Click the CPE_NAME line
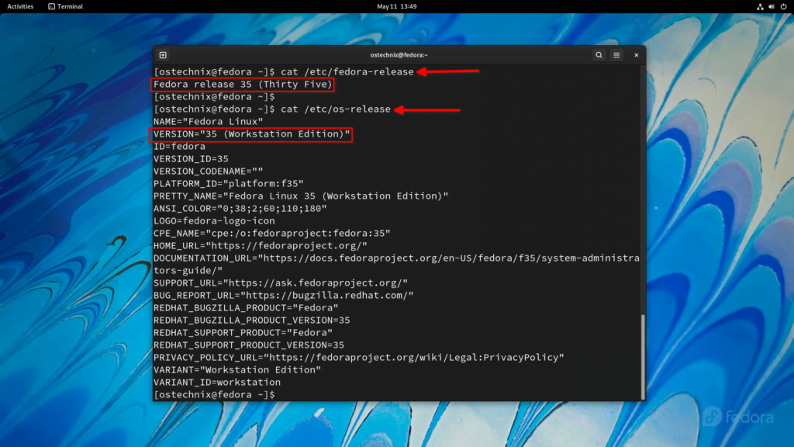794x447 pixels. (272, 233)
